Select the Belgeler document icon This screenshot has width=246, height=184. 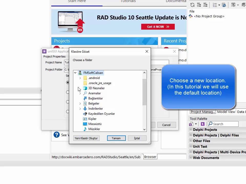(x=85, y=103)
